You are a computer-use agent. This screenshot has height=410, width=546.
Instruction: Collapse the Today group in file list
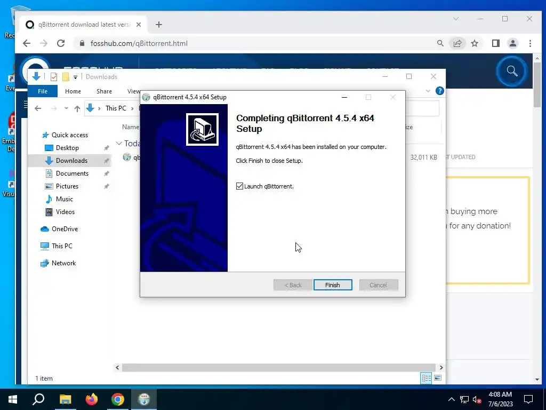click(x=119, y=143)
